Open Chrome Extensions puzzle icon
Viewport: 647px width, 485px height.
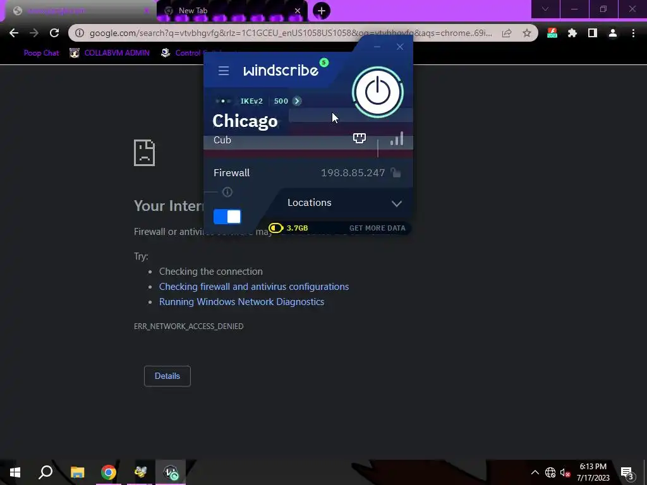(572, 33)
